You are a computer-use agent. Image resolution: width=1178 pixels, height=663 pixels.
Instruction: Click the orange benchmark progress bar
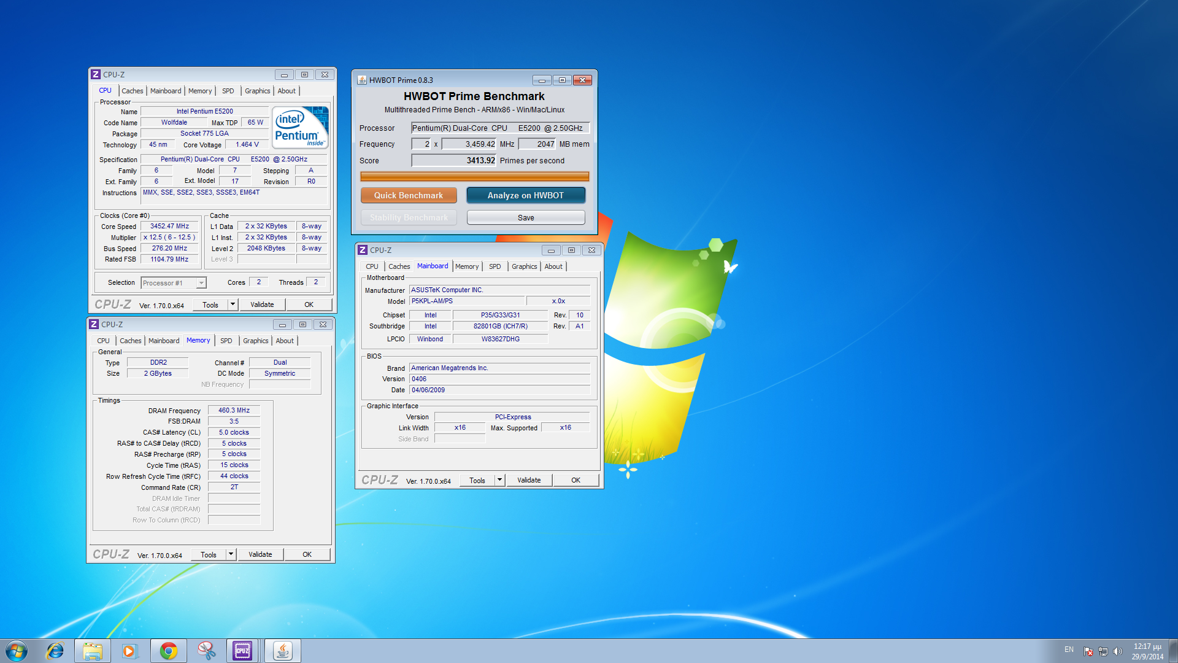click(x=474, y=177)
